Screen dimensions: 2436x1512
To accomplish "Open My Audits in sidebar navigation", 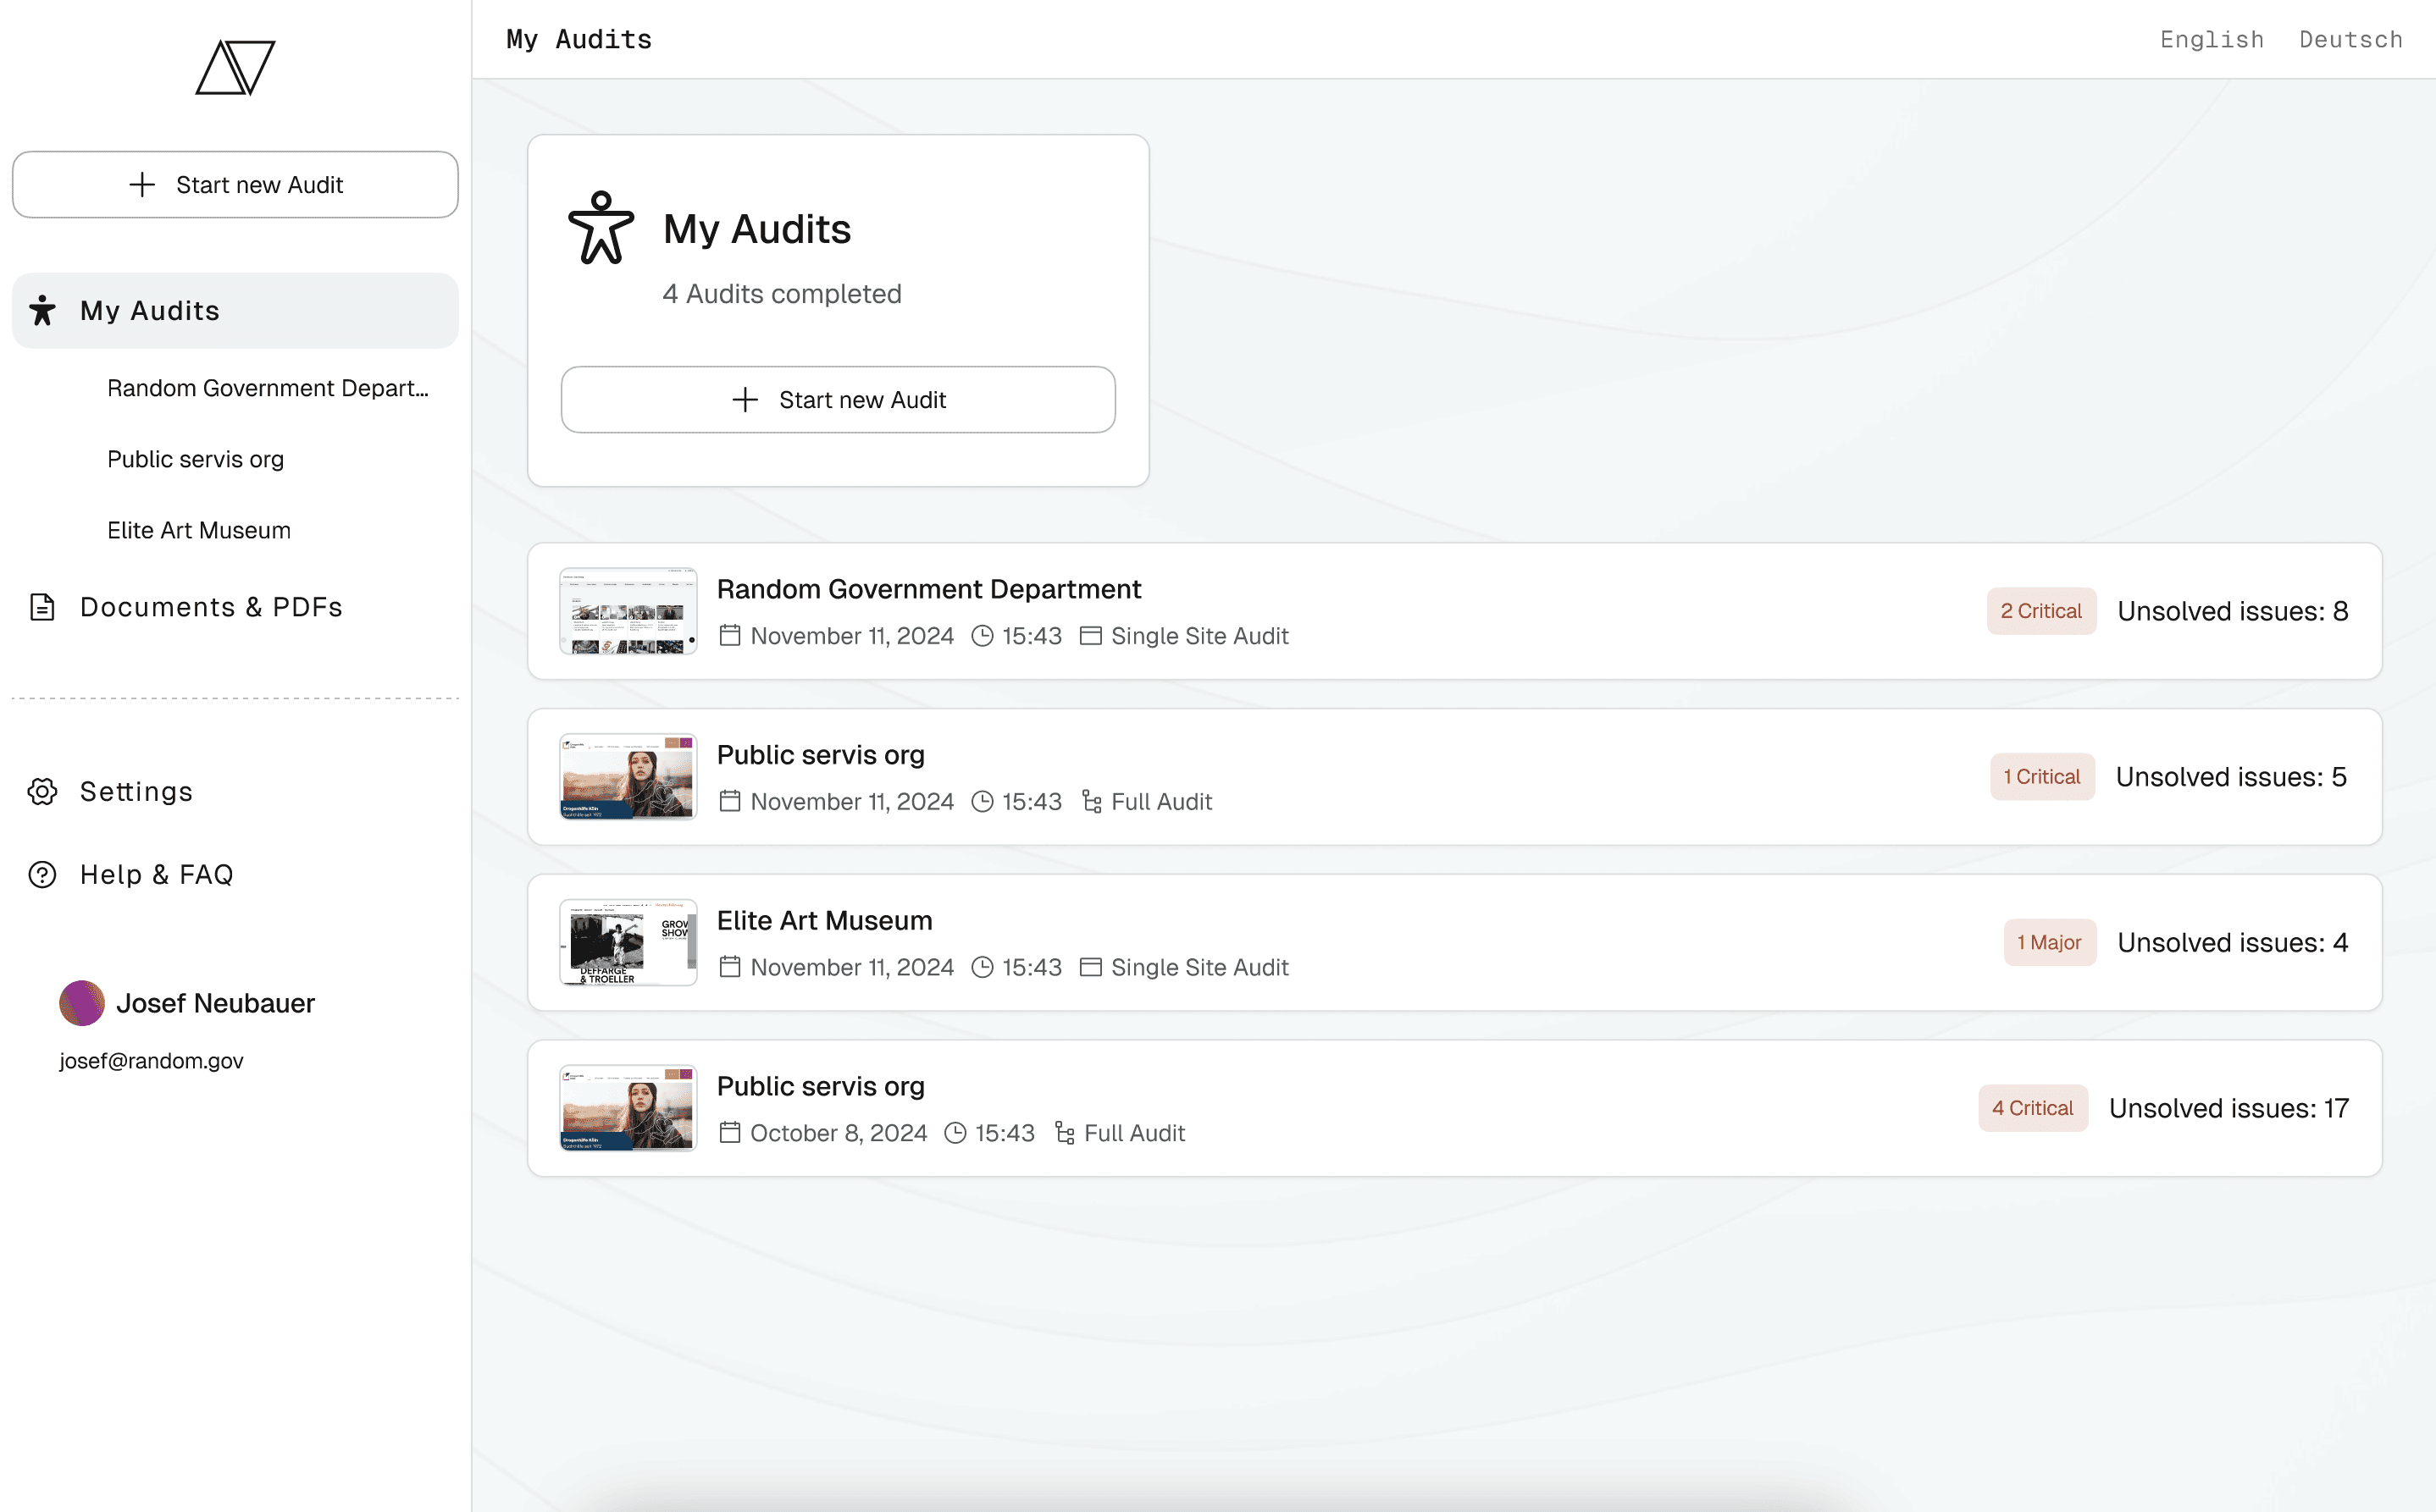I will (150, 311).
